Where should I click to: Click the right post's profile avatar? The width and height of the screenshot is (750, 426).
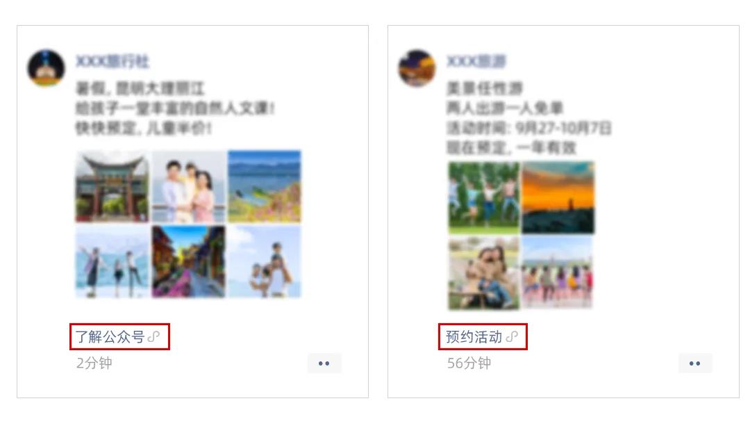417,68
